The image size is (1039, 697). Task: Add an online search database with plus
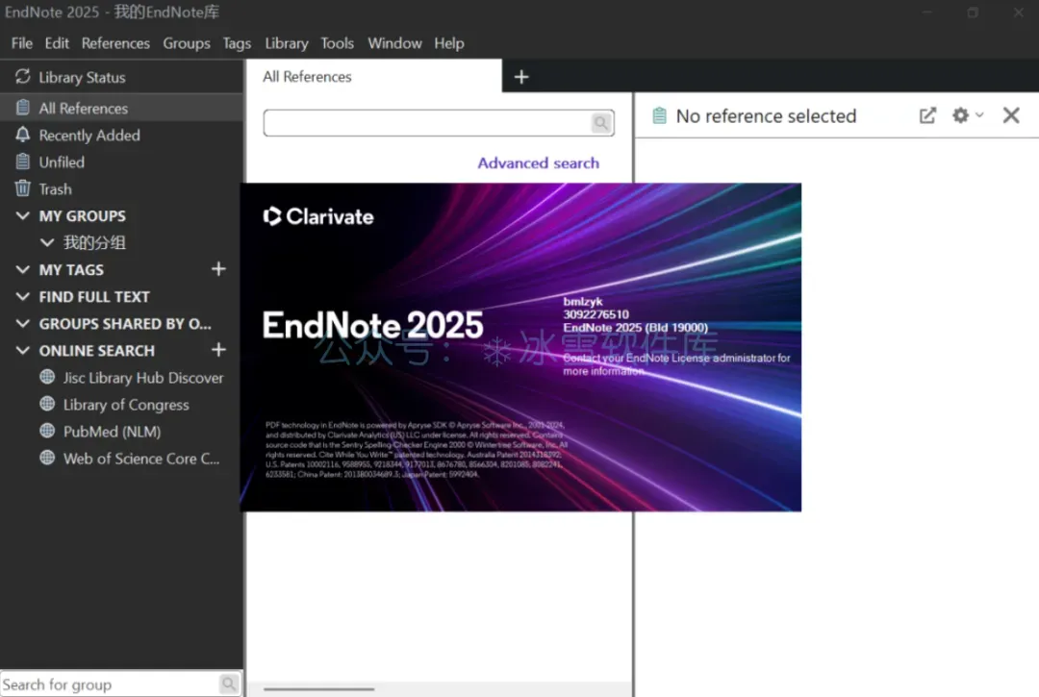click(218, 350)
